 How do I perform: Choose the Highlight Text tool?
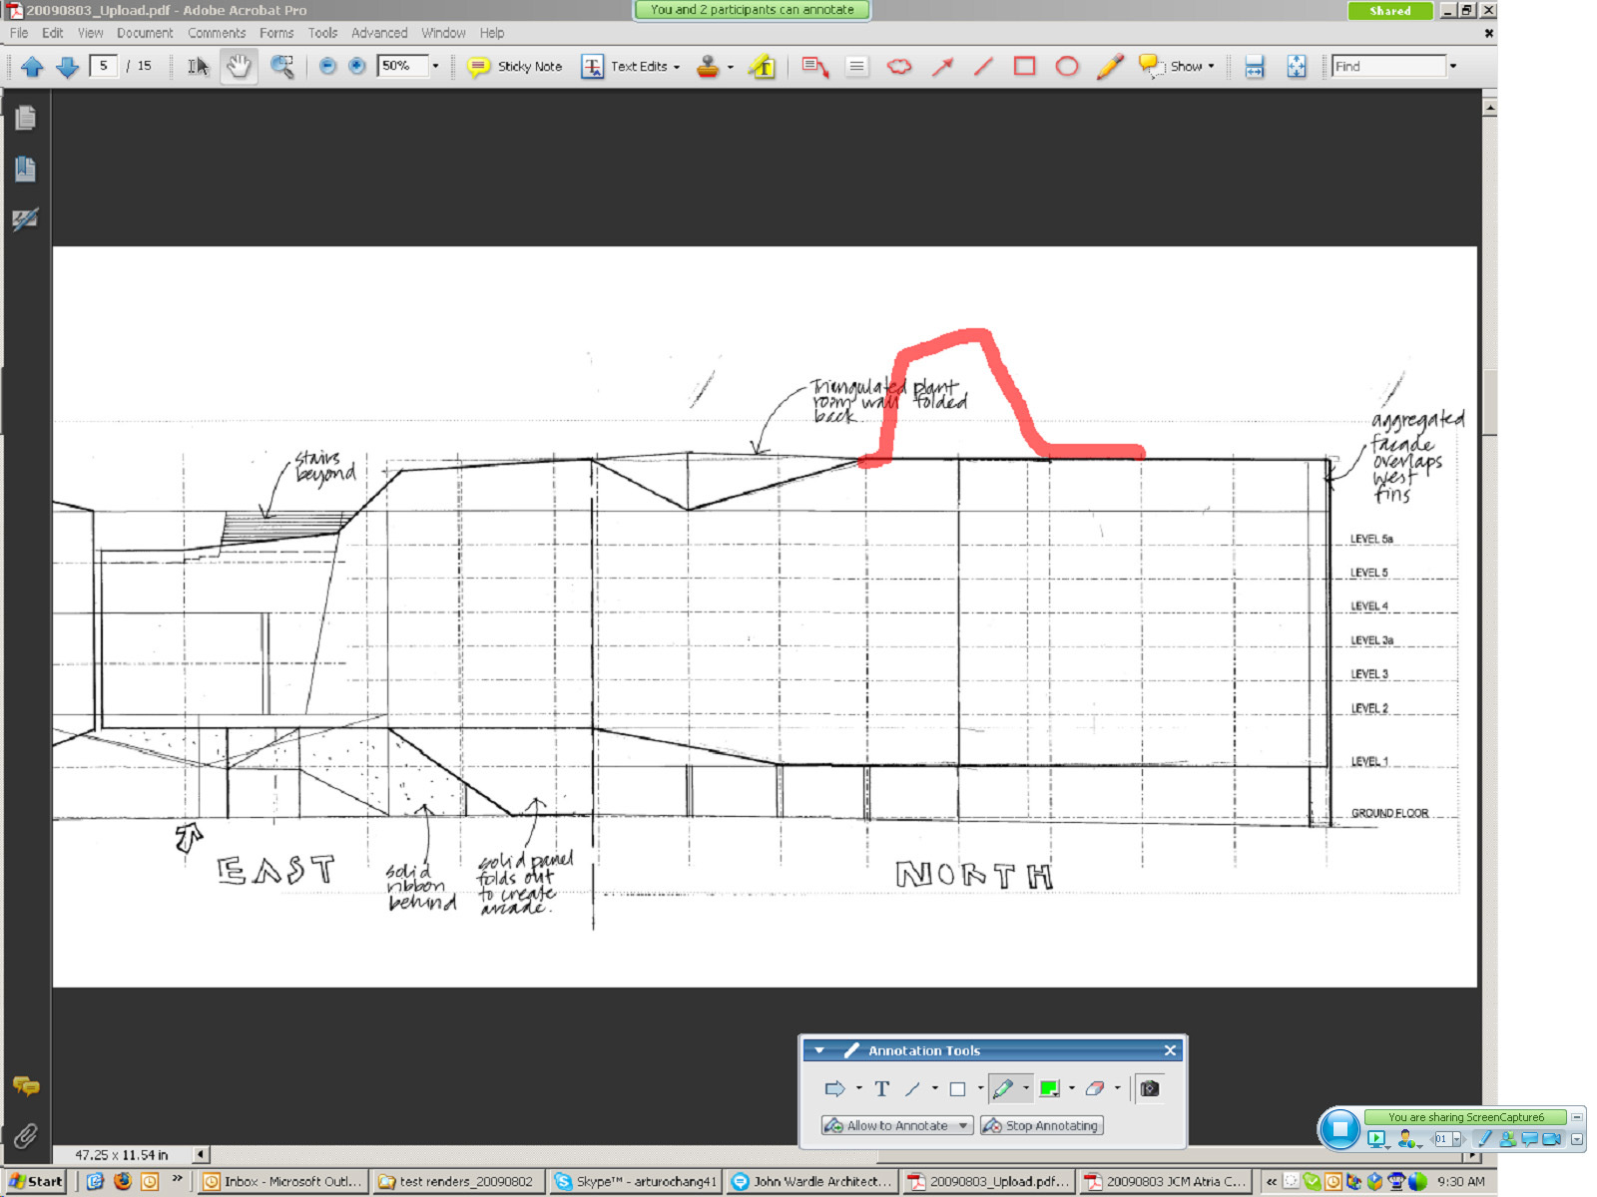[763, 67]
